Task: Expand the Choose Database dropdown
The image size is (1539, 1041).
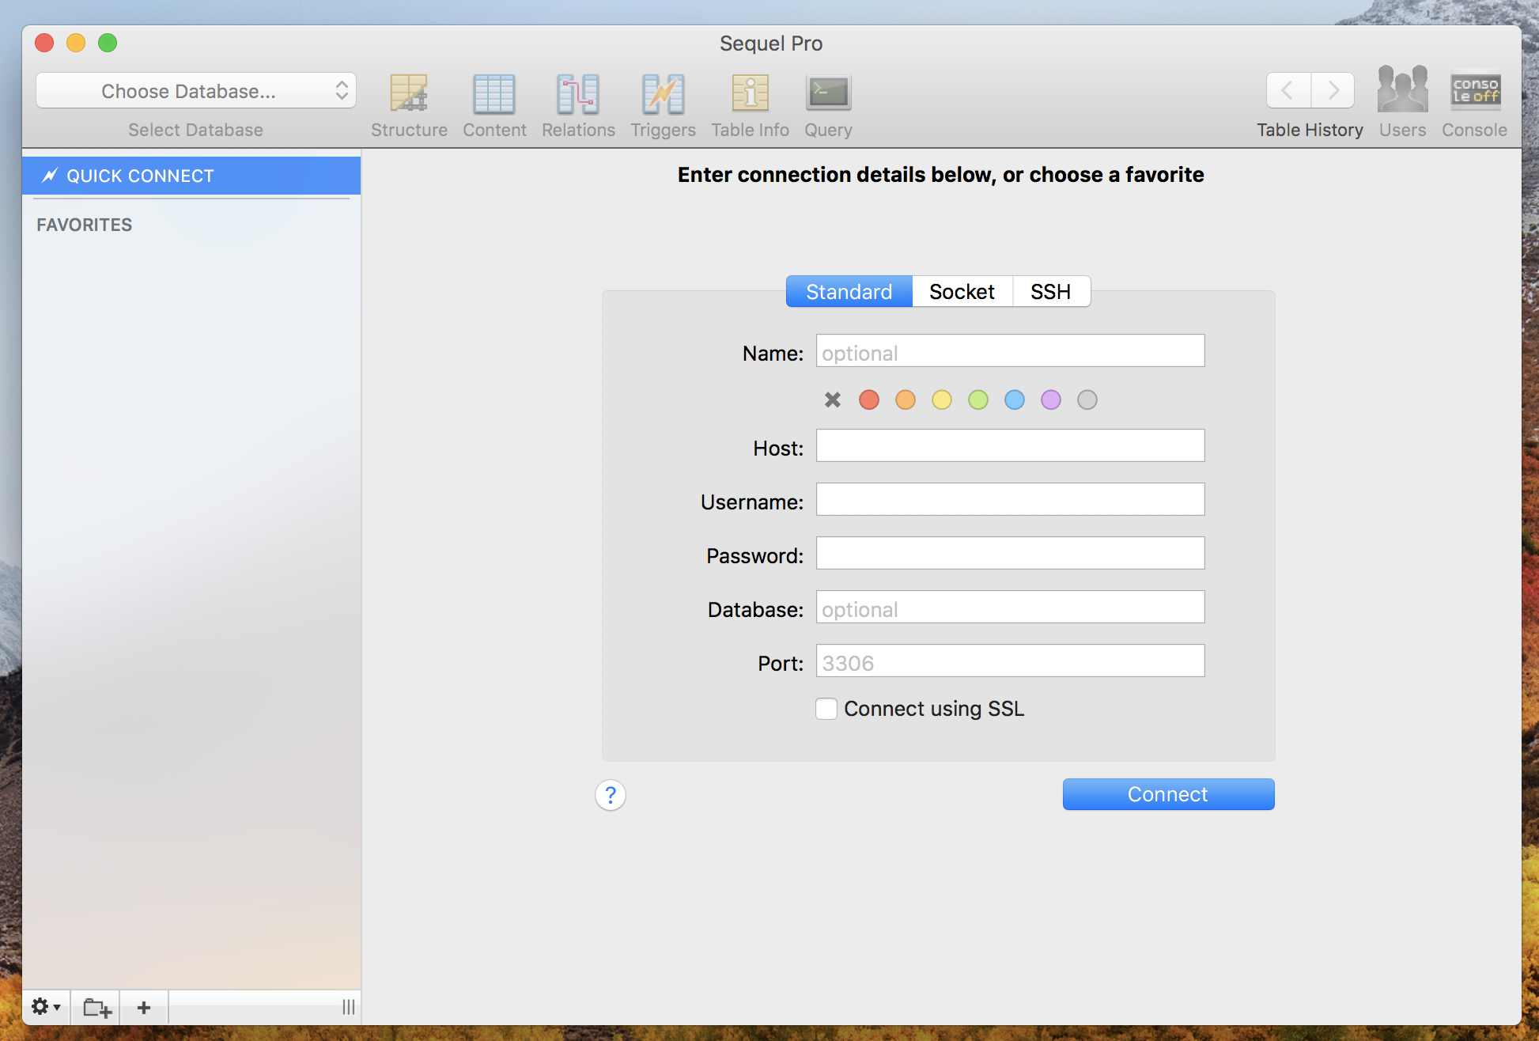Action: (196, 91)
